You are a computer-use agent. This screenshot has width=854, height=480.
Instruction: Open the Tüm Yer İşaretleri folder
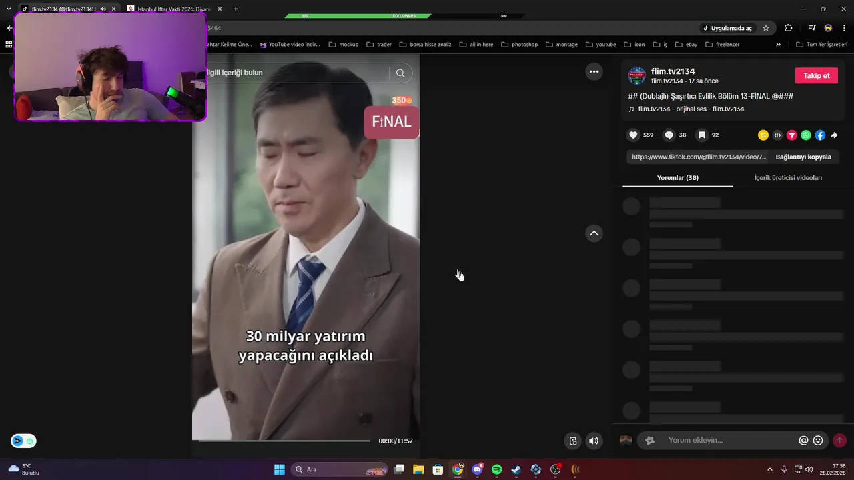pos(821,45)
